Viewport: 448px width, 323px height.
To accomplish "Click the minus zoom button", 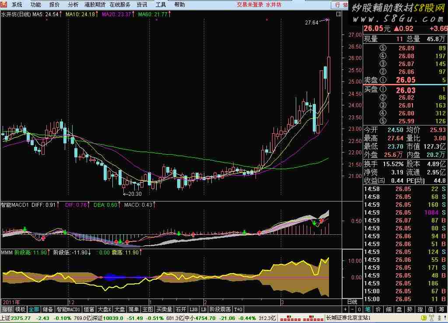I will click(352, 309).
